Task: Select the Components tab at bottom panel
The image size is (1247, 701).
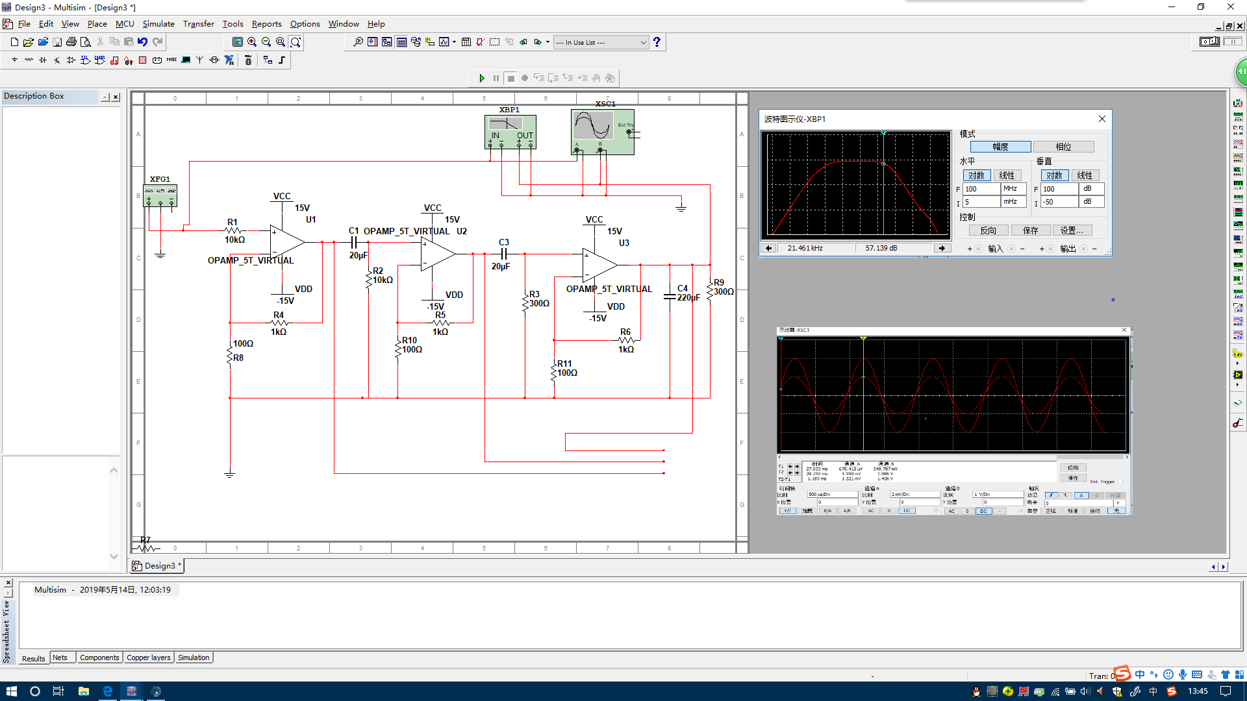Action: (x=99, y=658)
